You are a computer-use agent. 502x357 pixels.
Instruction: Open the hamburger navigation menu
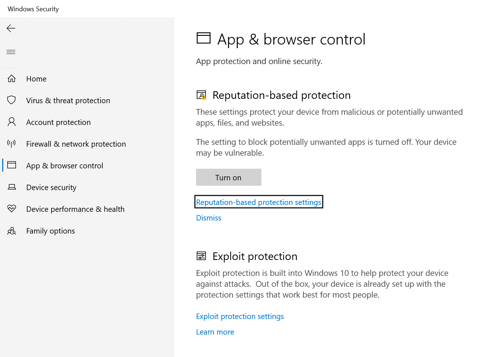(11, 51)
